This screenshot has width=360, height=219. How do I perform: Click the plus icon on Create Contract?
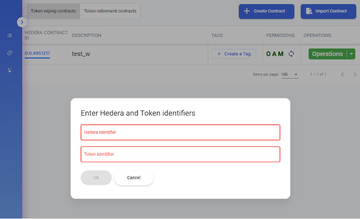[247, 11]
